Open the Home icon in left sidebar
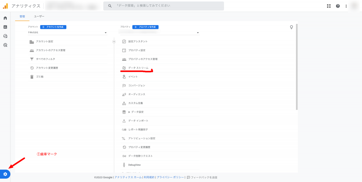 (5, 18)
